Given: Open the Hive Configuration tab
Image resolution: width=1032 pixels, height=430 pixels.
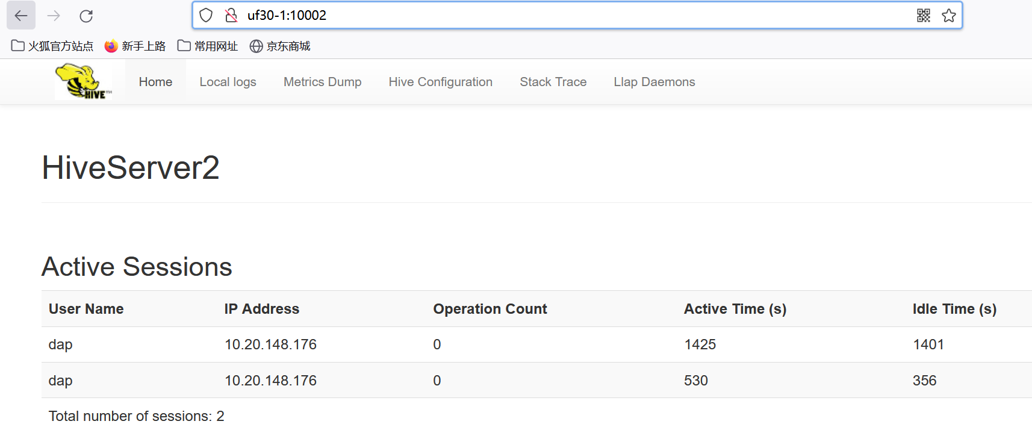Looking at the screenshot, I should [x=440, y=82].
